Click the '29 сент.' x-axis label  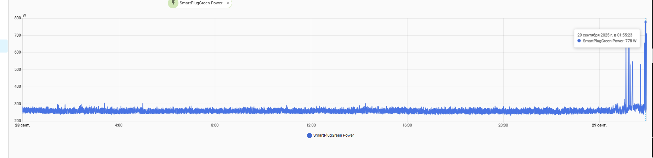(x=599, y=125)
